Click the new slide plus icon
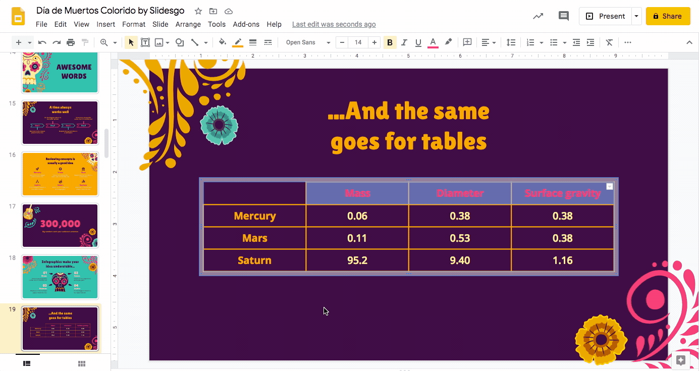The height and width of the screenshot is (371, 699). 19,42
